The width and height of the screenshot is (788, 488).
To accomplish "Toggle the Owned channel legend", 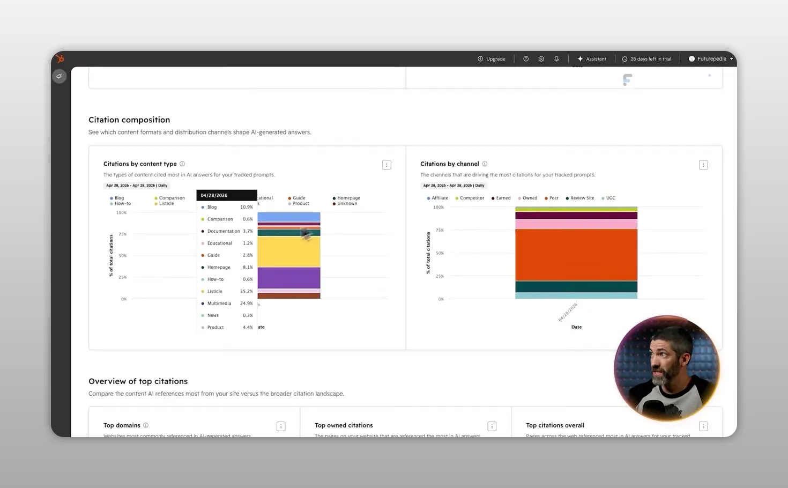I will click(x=527, y=198).
